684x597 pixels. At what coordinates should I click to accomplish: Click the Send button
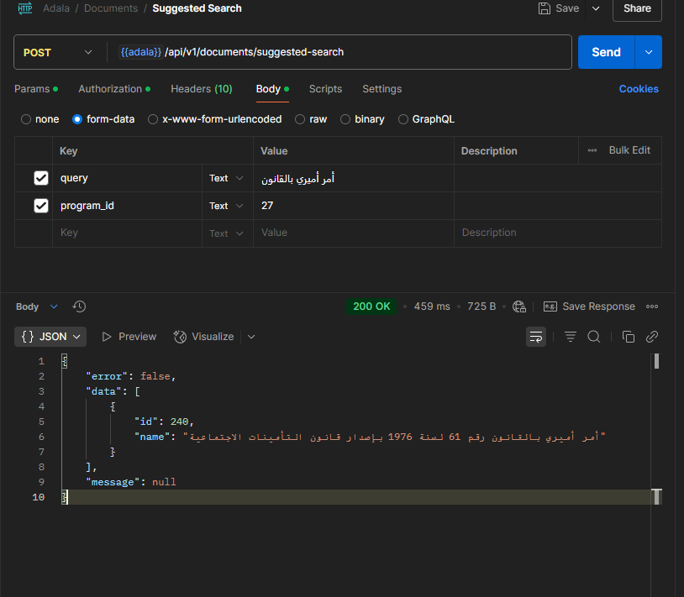[x=606, y=52]
